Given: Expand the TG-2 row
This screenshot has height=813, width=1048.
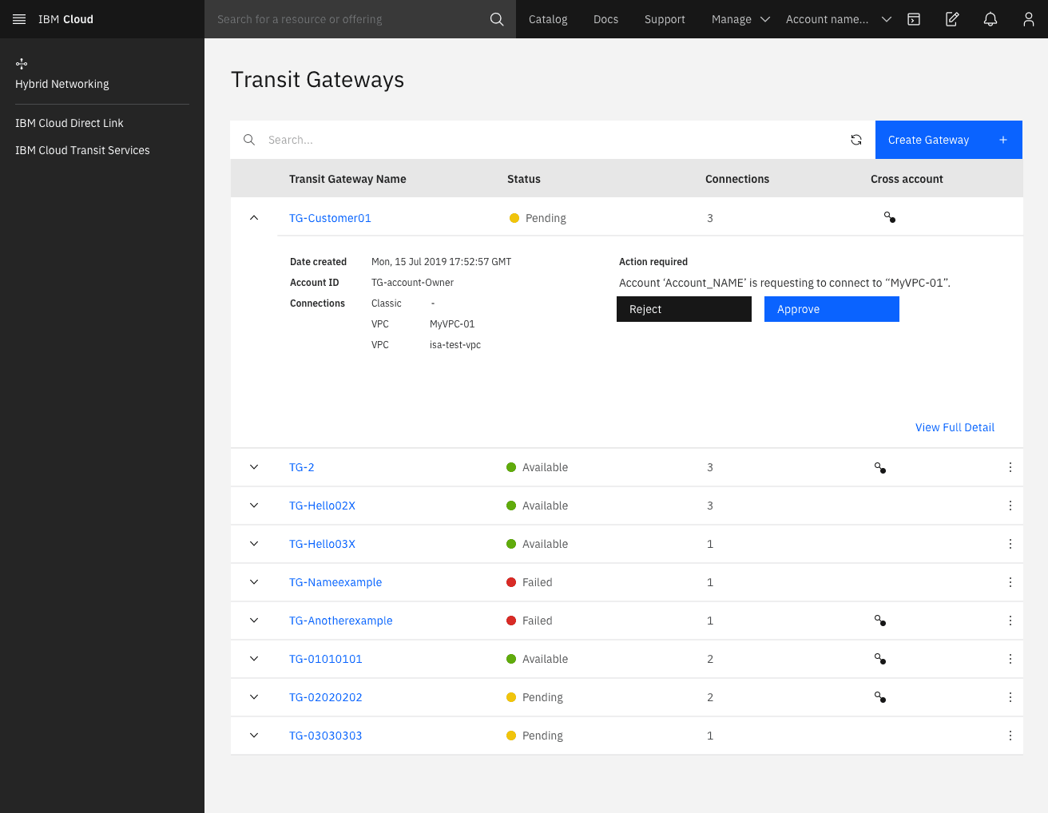Looking at the screenshot, I should 254,467.
